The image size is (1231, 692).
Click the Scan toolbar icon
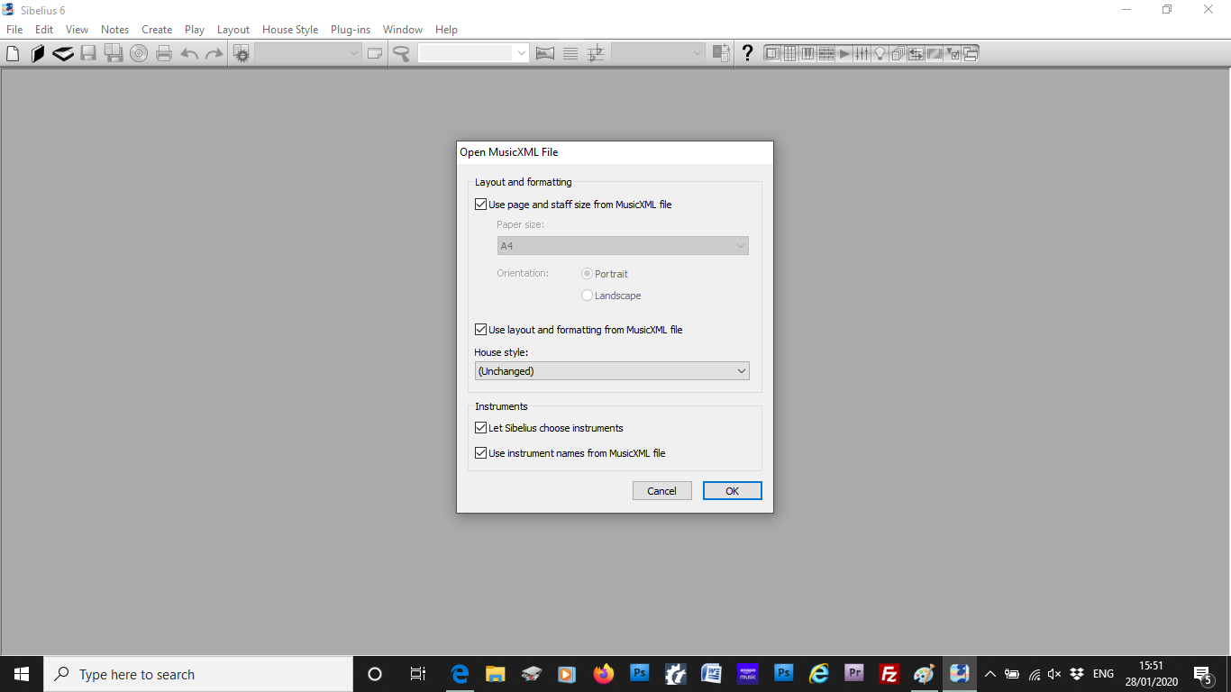(63, 53)
